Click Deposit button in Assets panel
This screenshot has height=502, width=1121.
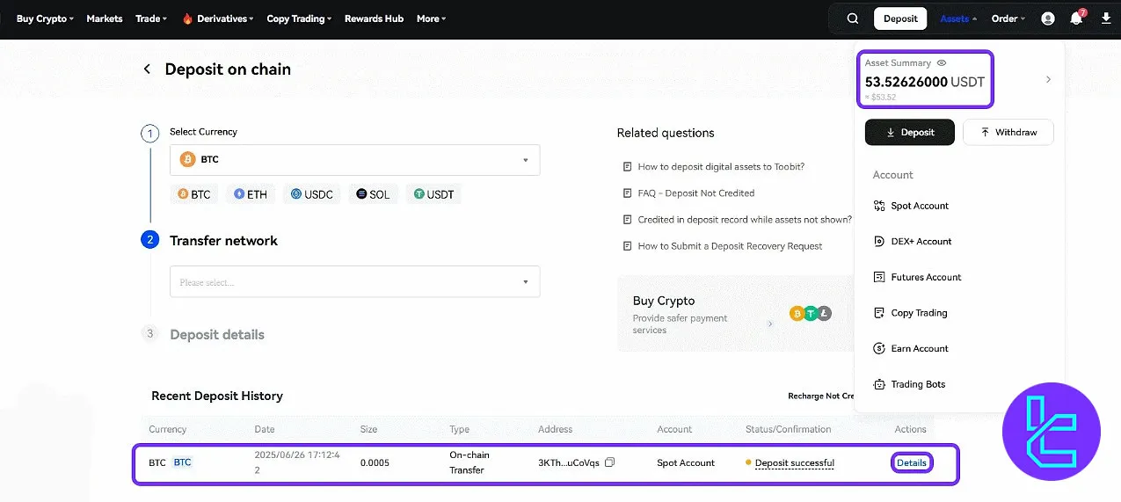(x=910, y=132)
